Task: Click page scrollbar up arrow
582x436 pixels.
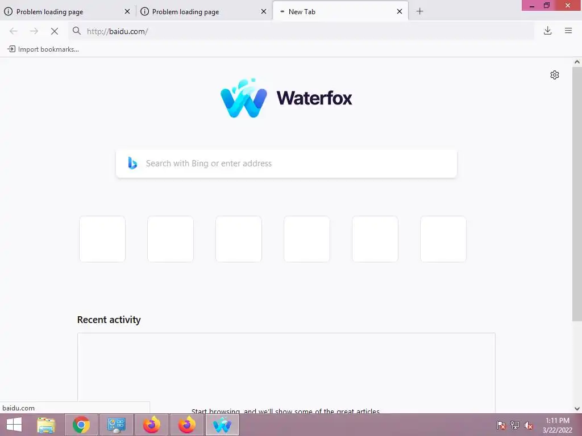Action: tap(577, 62)
